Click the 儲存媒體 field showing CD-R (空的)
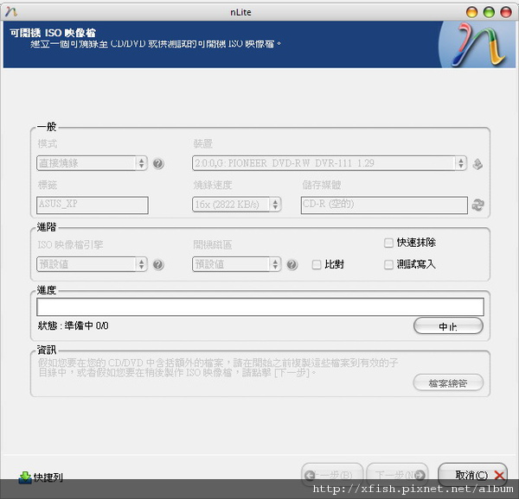The height and width of the screenshot is (499, 519). pyautogui.click(x=384, y=205)
